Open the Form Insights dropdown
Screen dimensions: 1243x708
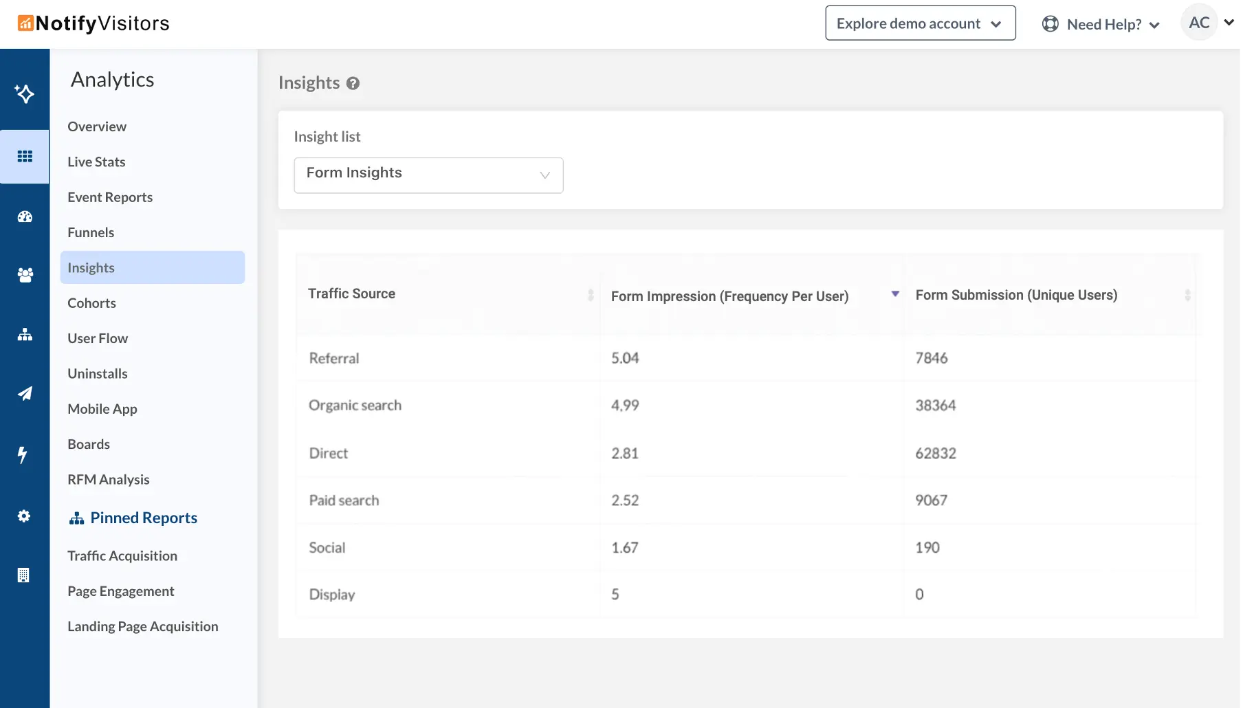point(428,175)
